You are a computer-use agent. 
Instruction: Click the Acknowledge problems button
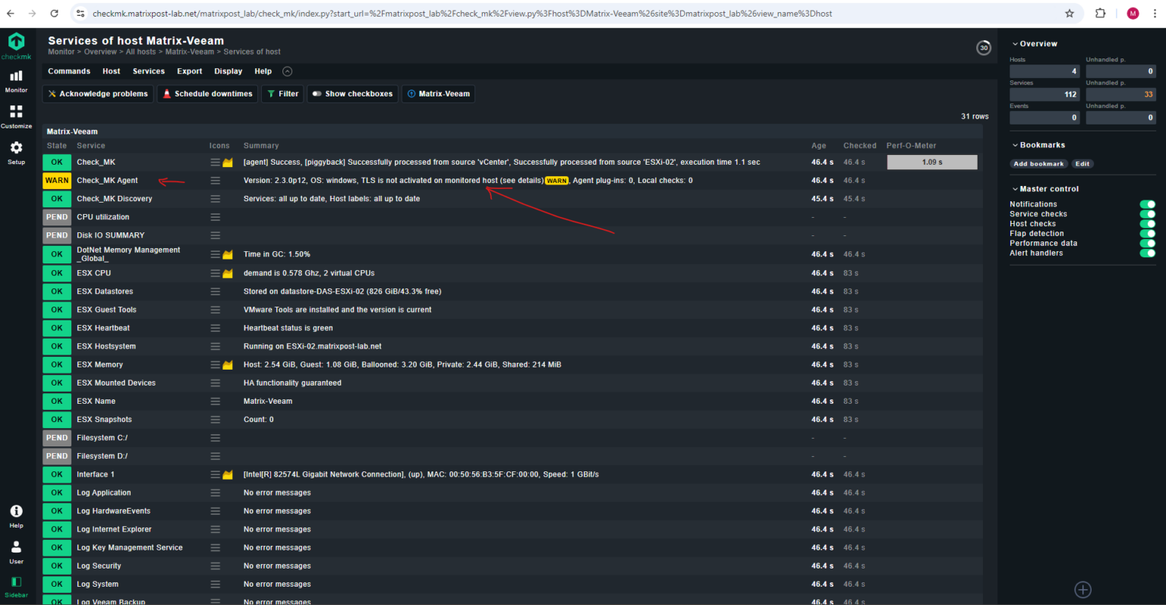tap(98, 94)
